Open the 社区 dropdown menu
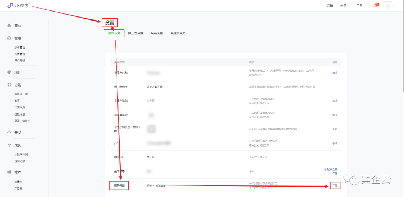The height and width of the screenshot is (197, 404). [x=345, y=6]
